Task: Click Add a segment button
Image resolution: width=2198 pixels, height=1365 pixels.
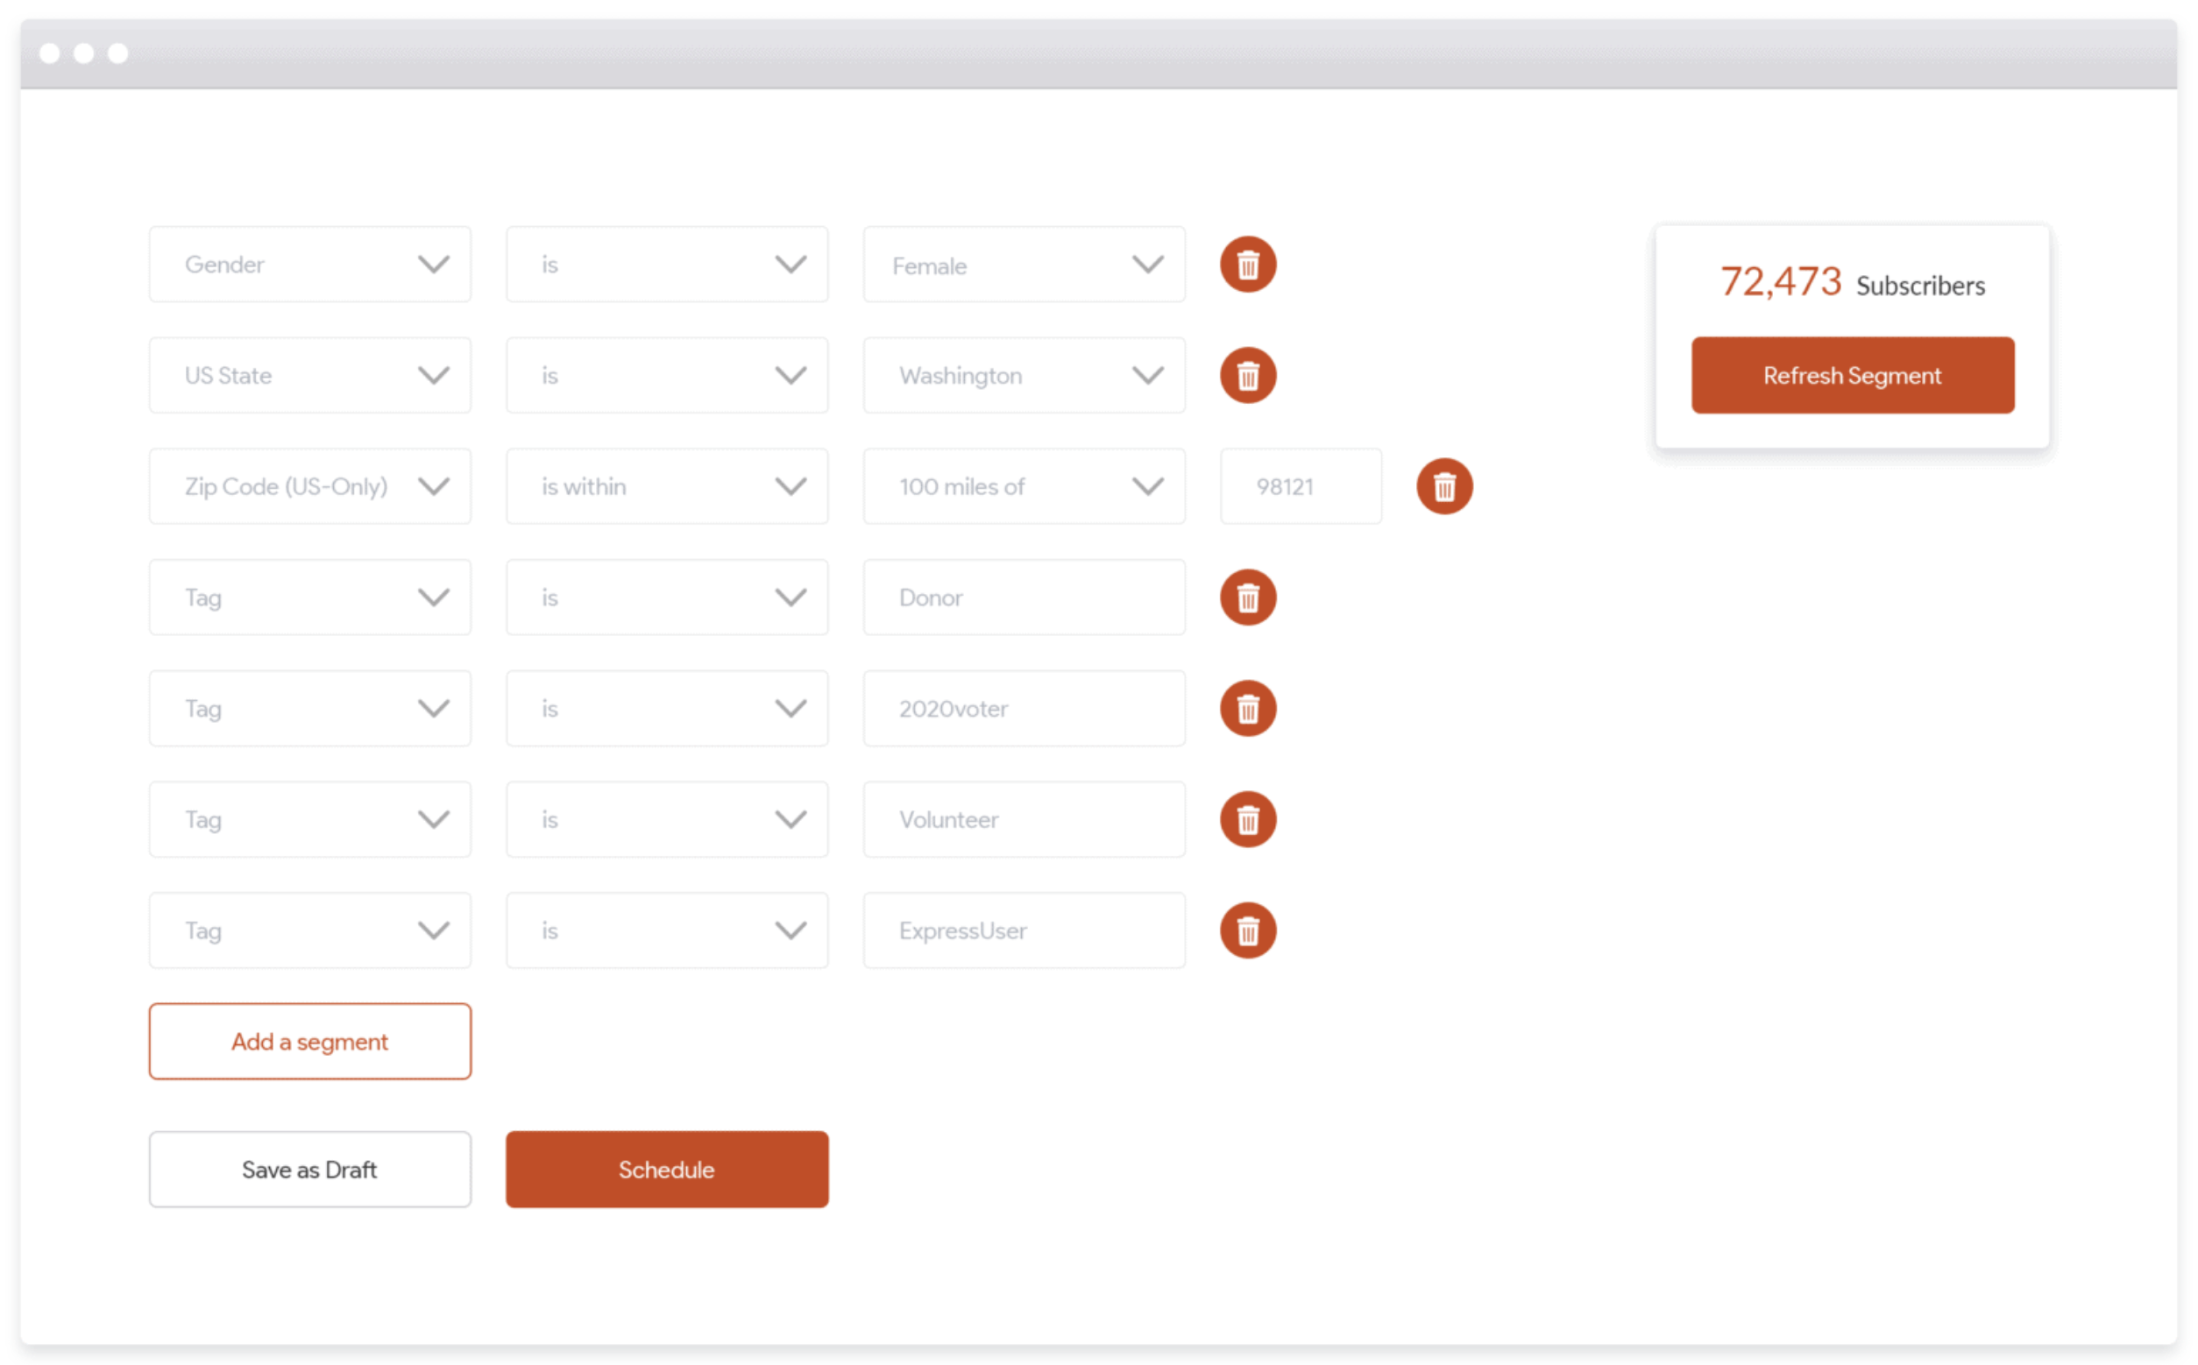Action: tap(309, 1041)
